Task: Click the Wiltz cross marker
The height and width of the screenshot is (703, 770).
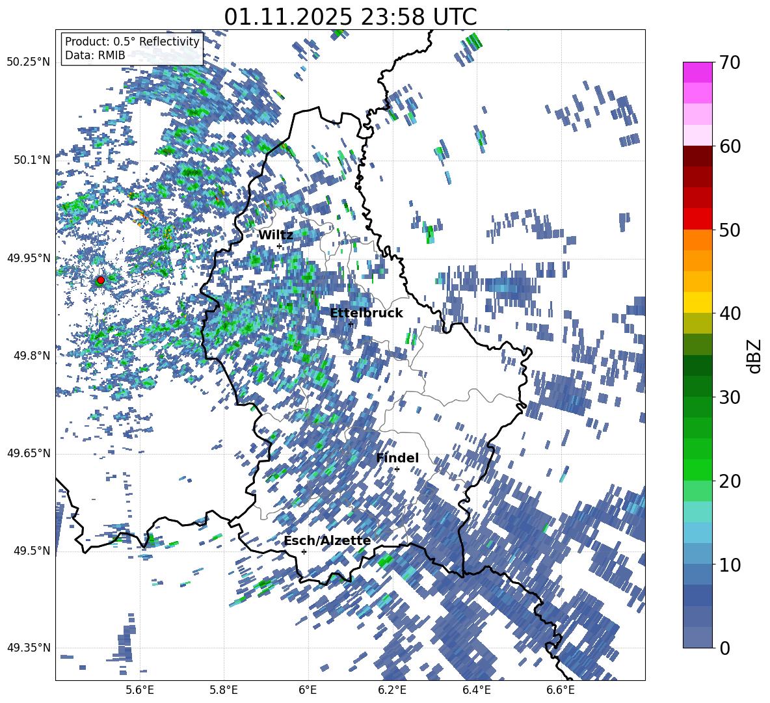Action: [x=280, y=246]
